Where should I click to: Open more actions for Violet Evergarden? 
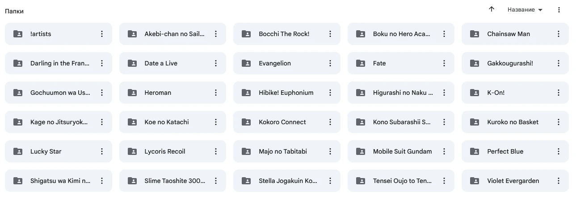click(x=559, y=181)
